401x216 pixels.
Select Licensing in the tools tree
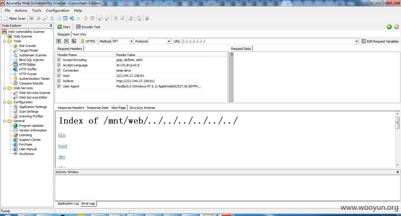(25, 135)
